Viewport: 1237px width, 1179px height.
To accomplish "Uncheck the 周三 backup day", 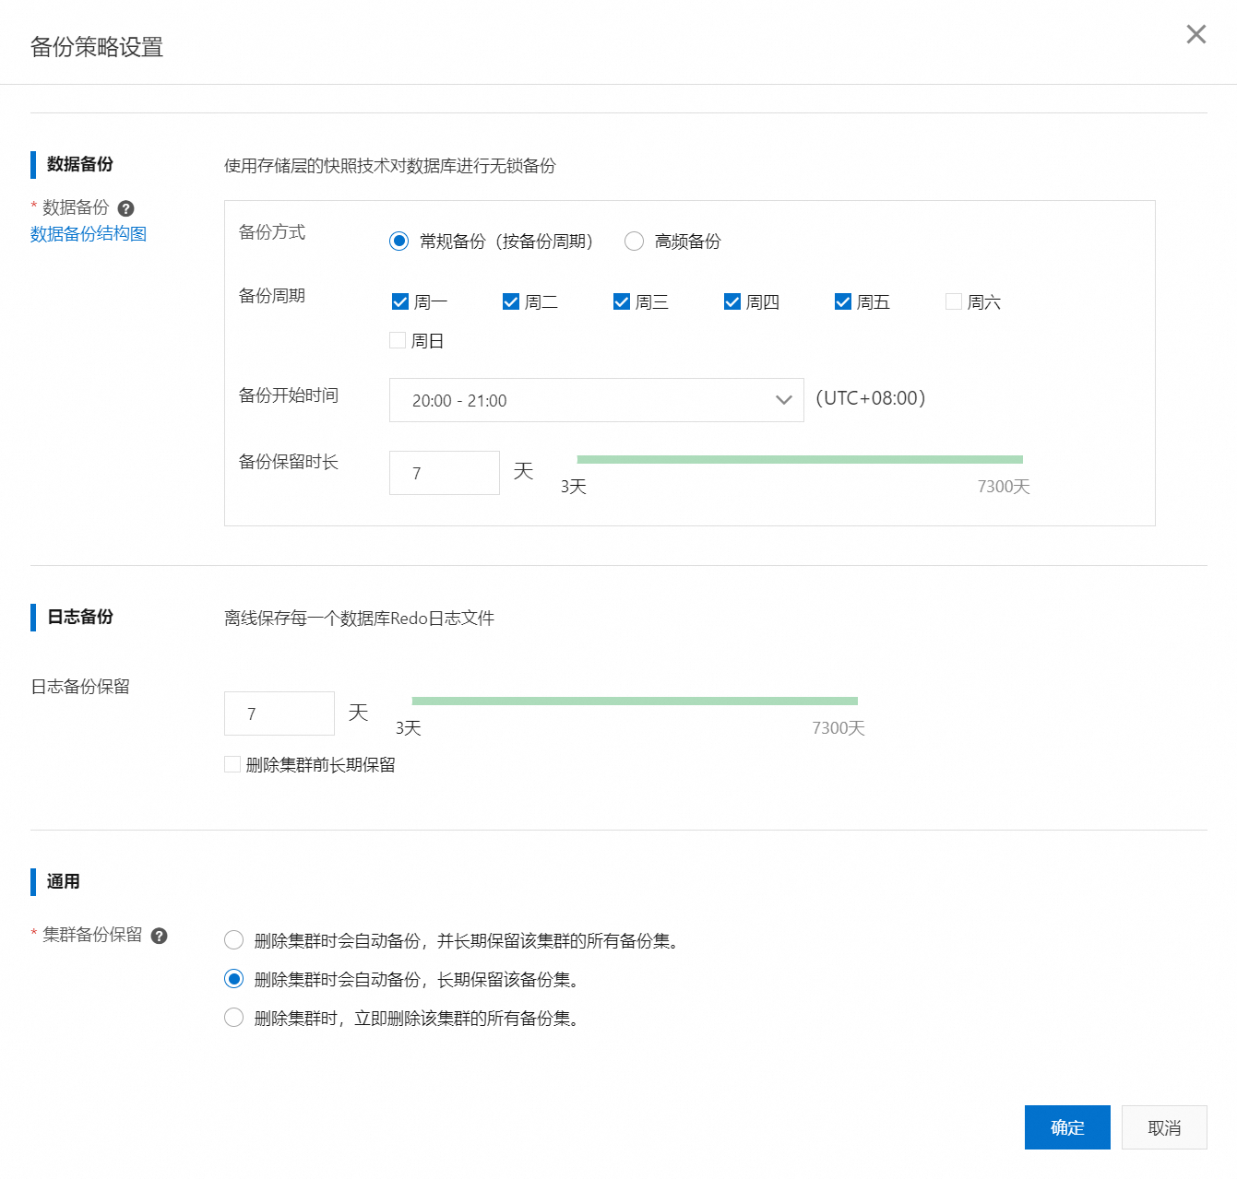I will 622,301.
